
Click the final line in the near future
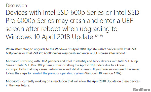pos(18,85)
